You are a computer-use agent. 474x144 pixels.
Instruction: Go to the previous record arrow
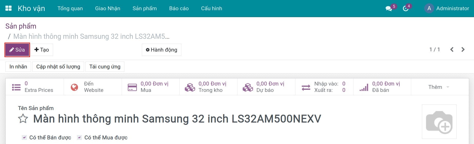[x=452, y=50]
